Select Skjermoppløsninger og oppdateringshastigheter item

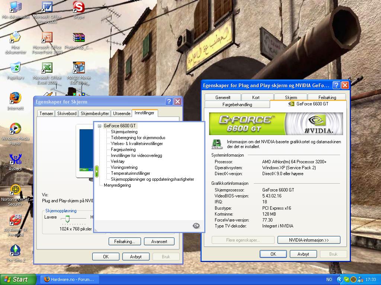tap(152, 179)
